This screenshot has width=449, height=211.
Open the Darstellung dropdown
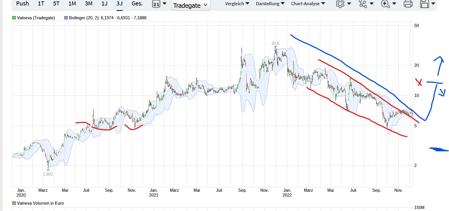pyautogui.click(x=269, y=3)
